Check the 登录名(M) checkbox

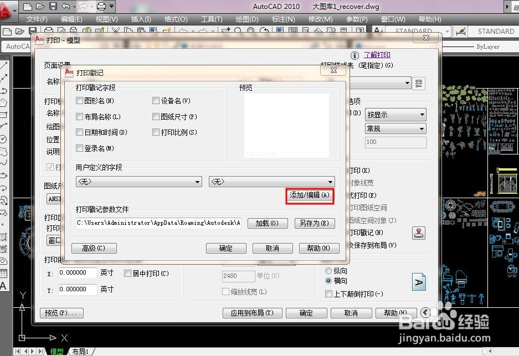(x=79, y=148)
